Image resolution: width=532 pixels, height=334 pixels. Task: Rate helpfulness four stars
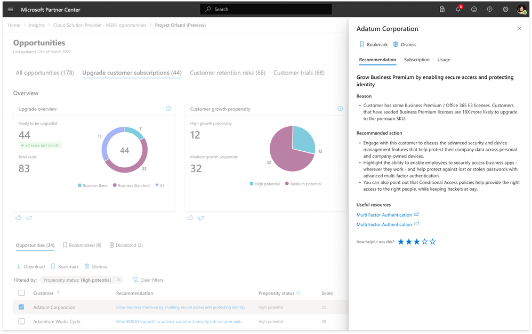coord(424,242)
